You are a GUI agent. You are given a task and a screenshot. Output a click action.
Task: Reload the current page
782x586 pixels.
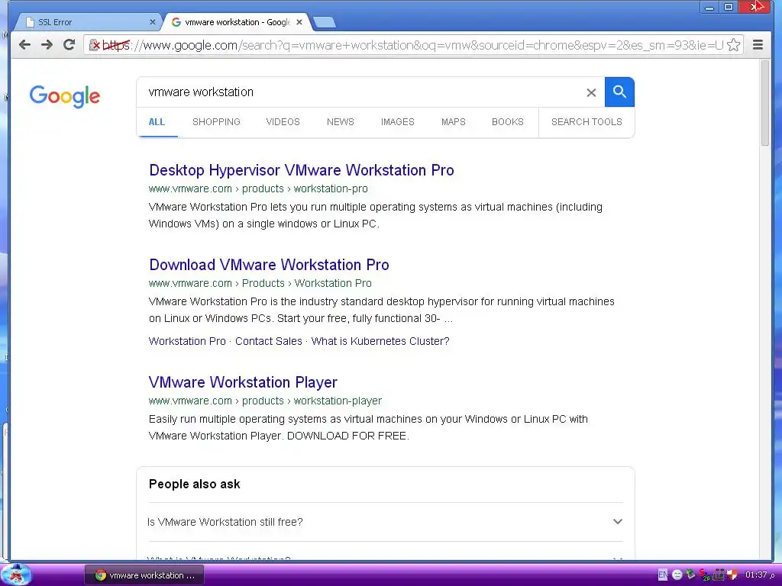[69, 45]
